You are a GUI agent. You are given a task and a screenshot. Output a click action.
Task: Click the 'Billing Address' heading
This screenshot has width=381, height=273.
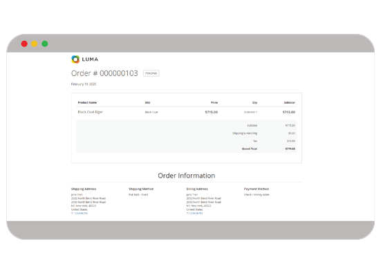click(x=197, y=189)
